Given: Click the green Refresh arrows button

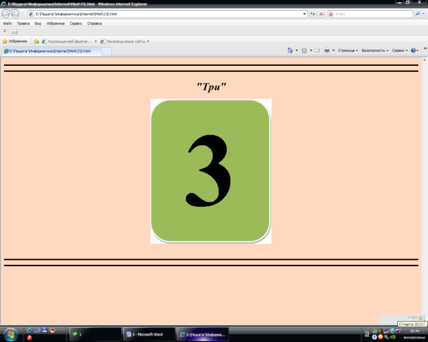Looking at the screenshot, I should click(313, 14).
